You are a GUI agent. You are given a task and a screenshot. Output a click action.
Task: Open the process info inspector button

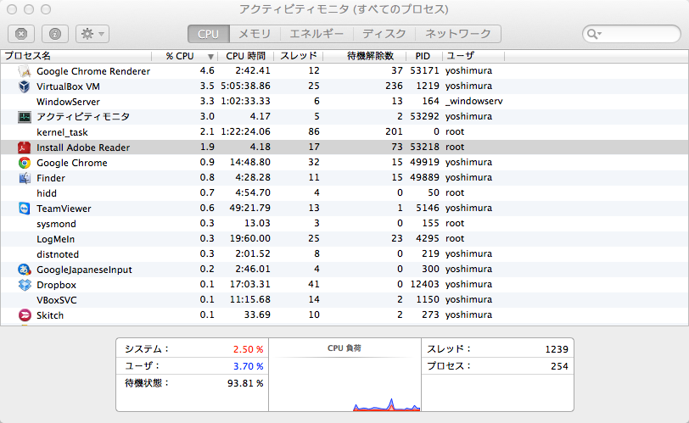(55, 34)
